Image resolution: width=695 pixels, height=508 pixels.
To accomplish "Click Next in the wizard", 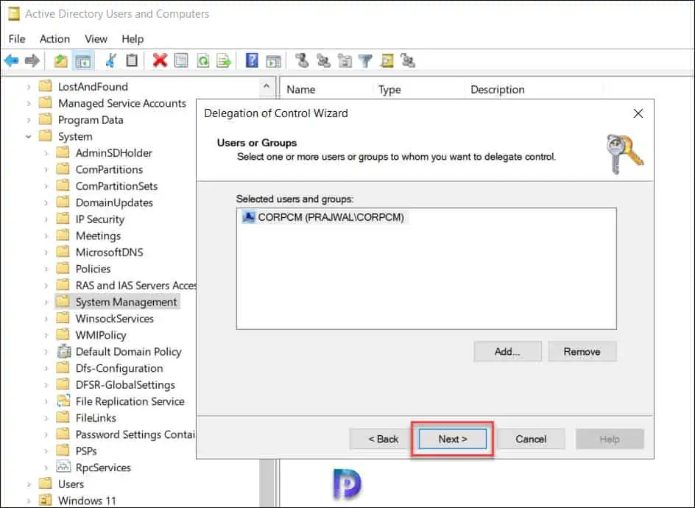I will click(x=453, y=439).
